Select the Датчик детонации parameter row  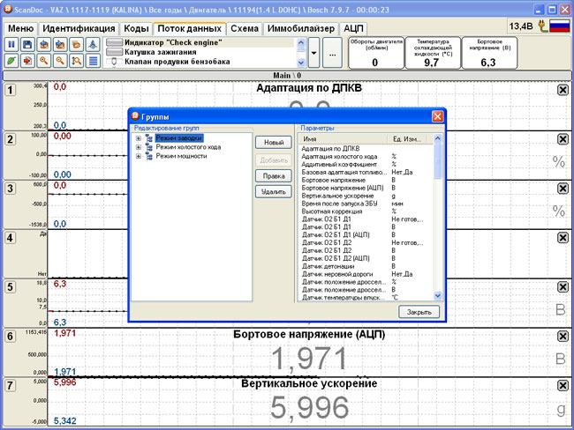329,265
